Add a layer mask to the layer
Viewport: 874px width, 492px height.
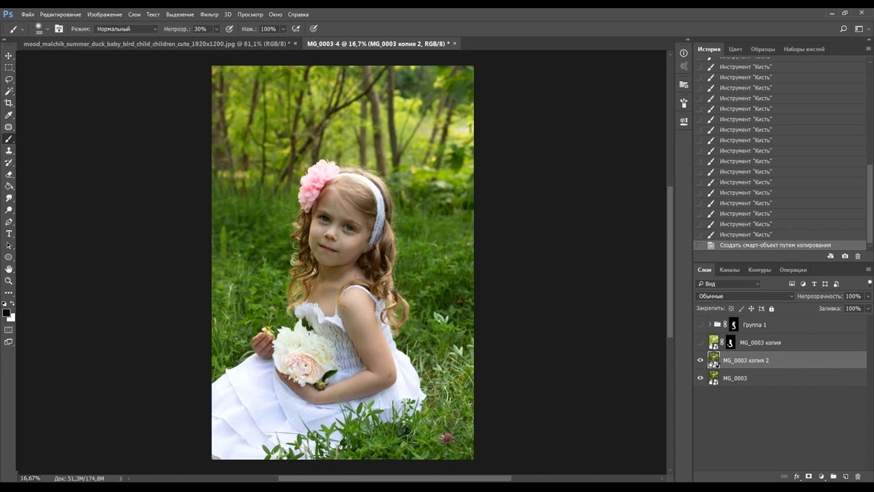click(x=808, y=477)
